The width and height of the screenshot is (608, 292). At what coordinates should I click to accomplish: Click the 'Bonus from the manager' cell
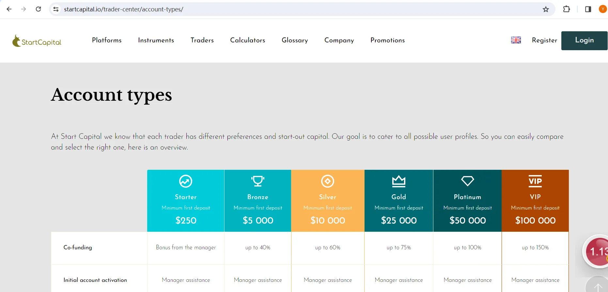coord(186,247)
